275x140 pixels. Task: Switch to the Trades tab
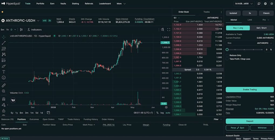[x=207, y=12]
